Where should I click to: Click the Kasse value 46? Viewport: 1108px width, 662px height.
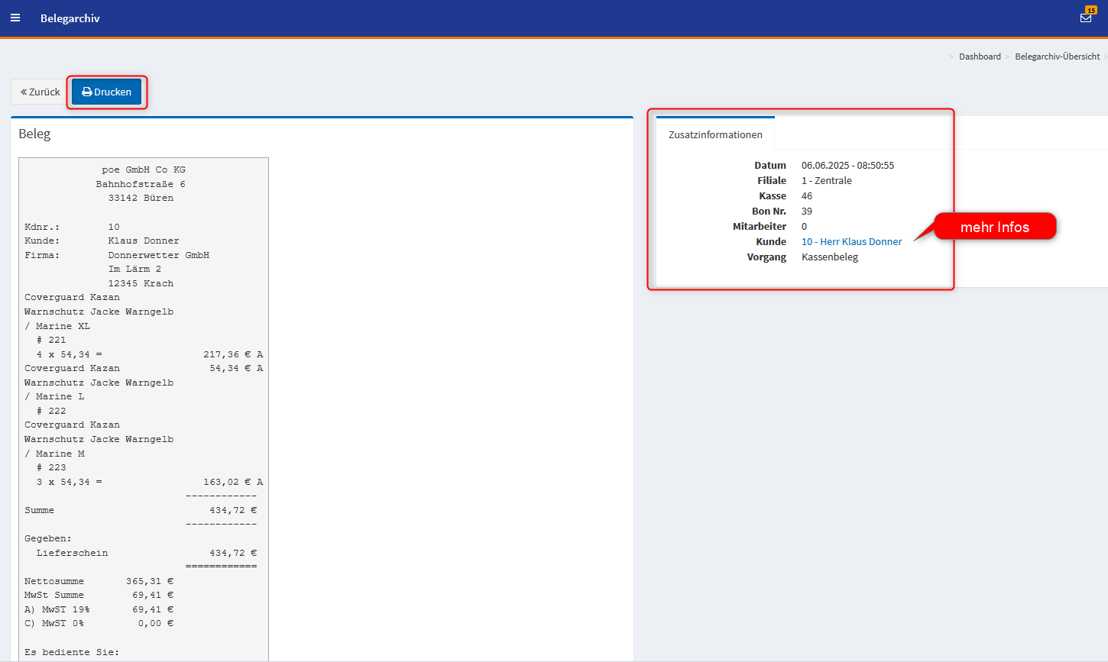point(807,195)
